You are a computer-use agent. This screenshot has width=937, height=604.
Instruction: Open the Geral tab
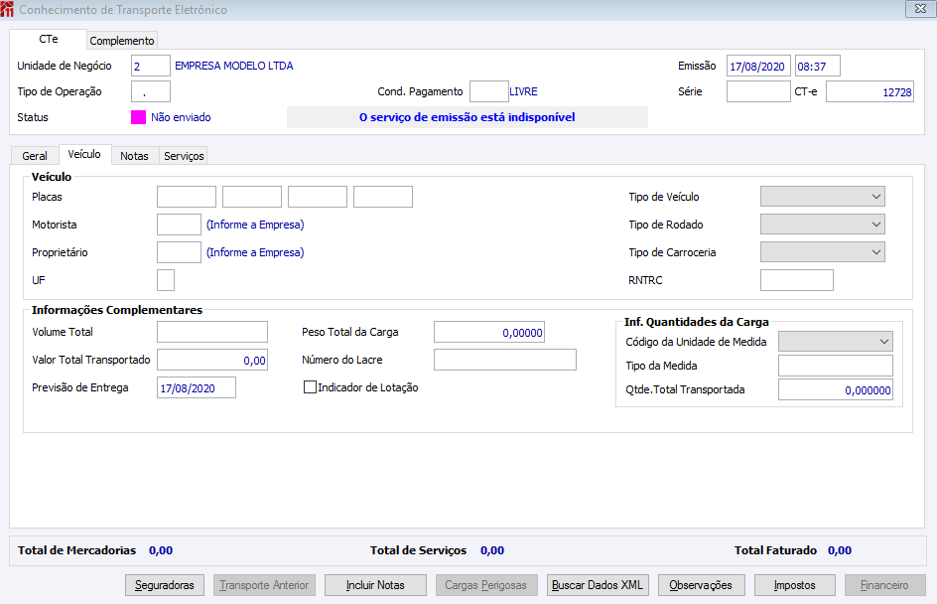pos(35,156)
